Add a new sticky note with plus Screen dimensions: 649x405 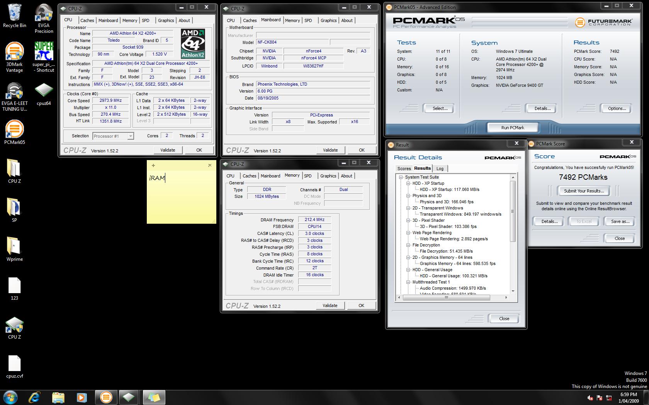tap(153, 165)
